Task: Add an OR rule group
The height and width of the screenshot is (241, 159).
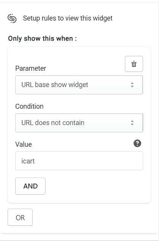Action: (20, 217)
